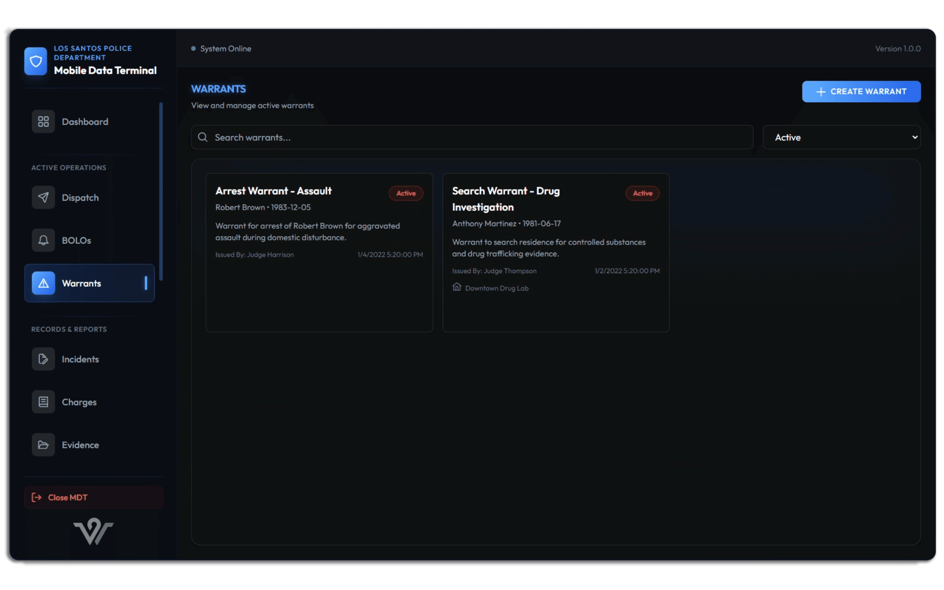
Task: Click 'Los Santos Police Department' header text
Action: tap(93, 53)
